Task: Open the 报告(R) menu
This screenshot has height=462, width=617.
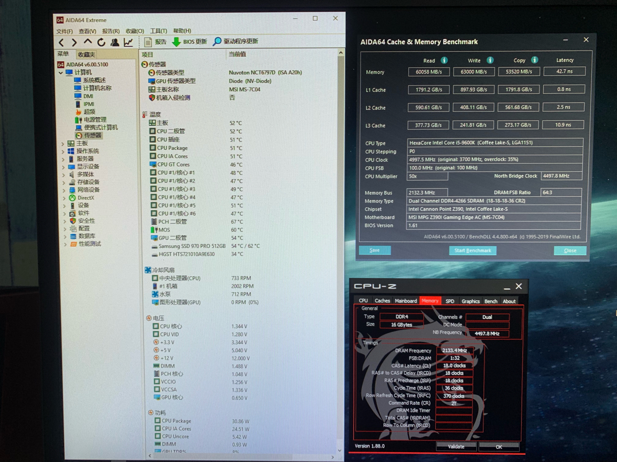Action: coord(111,31)
